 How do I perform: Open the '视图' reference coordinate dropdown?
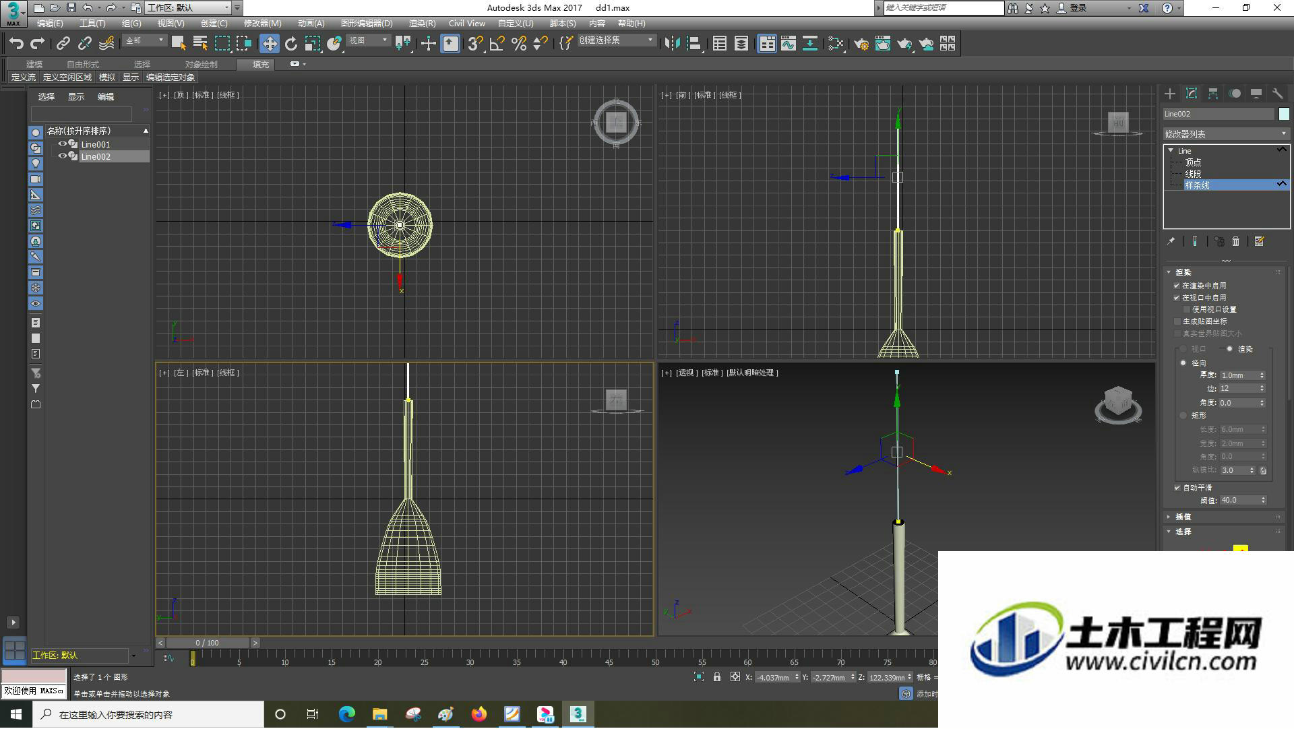(x=368, y=41)
